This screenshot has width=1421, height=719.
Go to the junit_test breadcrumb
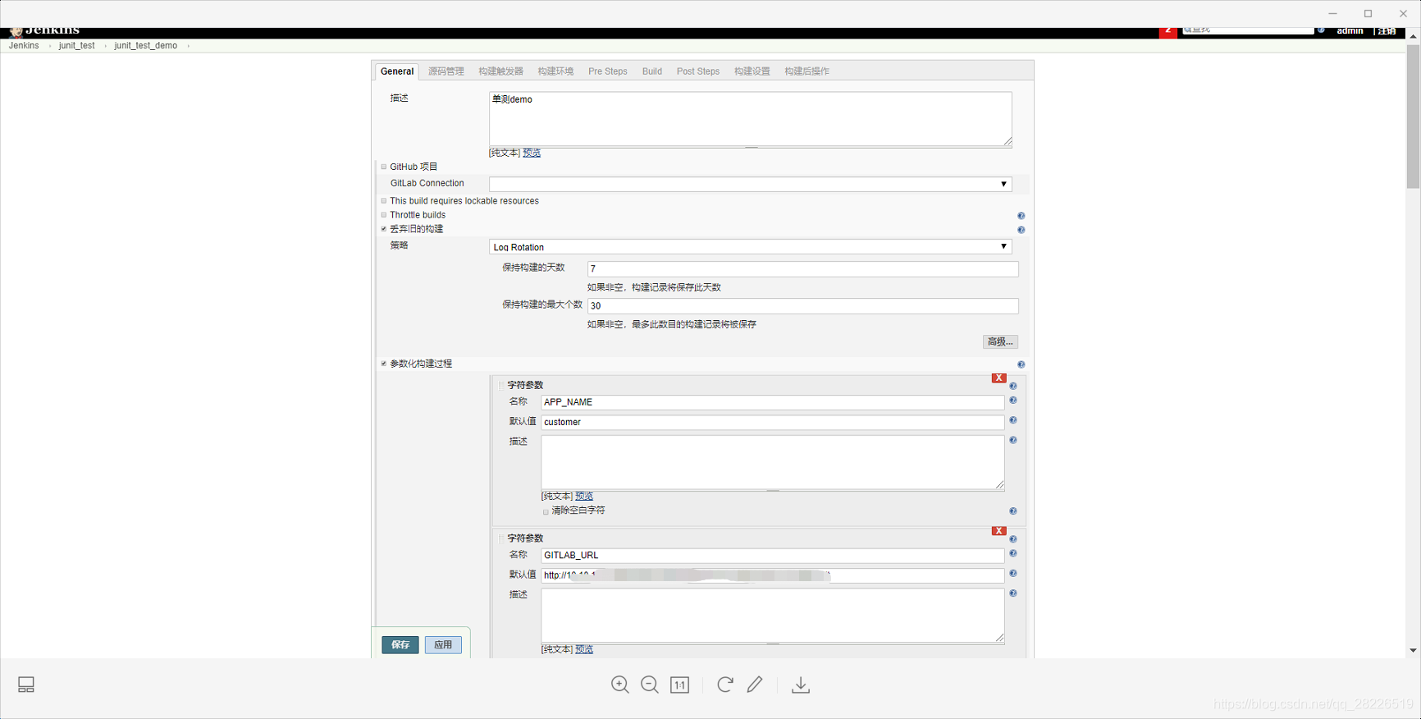point(77,46)
